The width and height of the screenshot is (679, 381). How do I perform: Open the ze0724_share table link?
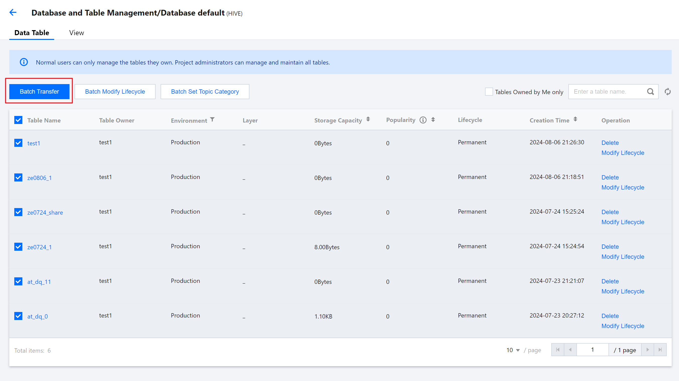click(x=45, y=213)
